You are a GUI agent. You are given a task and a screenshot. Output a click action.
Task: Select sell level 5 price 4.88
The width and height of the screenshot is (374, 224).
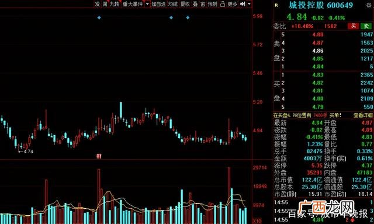318,35
